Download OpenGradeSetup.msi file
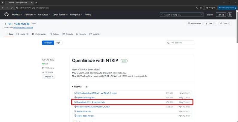This screenshot has width=238, height=122. click(85, 97)
